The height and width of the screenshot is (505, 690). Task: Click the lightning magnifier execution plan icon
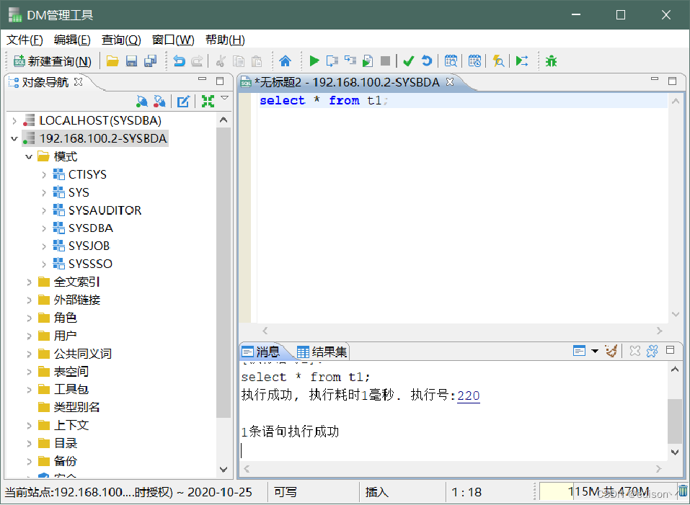click(x=498, y=61)
